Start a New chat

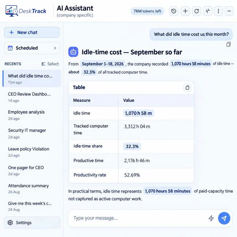32,32
